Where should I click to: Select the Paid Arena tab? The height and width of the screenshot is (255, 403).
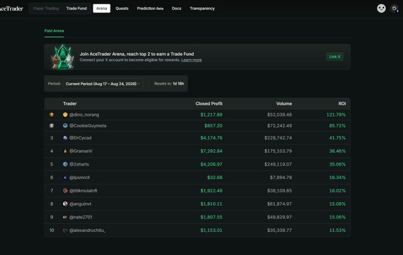click(x=54, y=31)
